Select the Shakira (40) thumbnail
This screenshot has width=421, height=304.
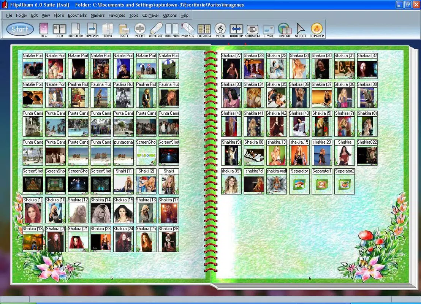(x=231, y=123)
